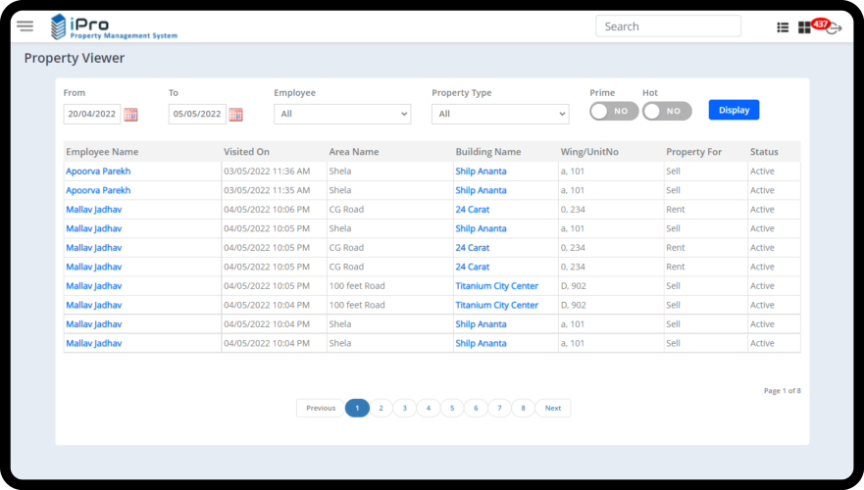
Task: Click the 437 notification badge
Action: click(x=821, y=23)
